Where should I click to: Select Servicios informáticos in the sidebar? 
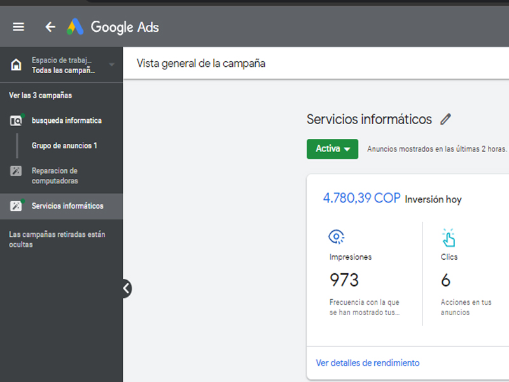pyautogui.click(x=67, y=206)
